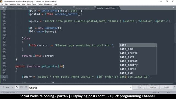
Task: Click the Find button
Action: pos(139,87)
